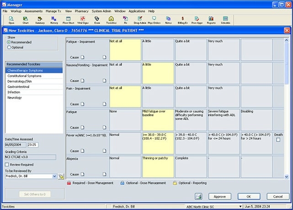Screen dimensions: 293x210
Task: Select the Recommended radio button
Action: tap(9, 42)
